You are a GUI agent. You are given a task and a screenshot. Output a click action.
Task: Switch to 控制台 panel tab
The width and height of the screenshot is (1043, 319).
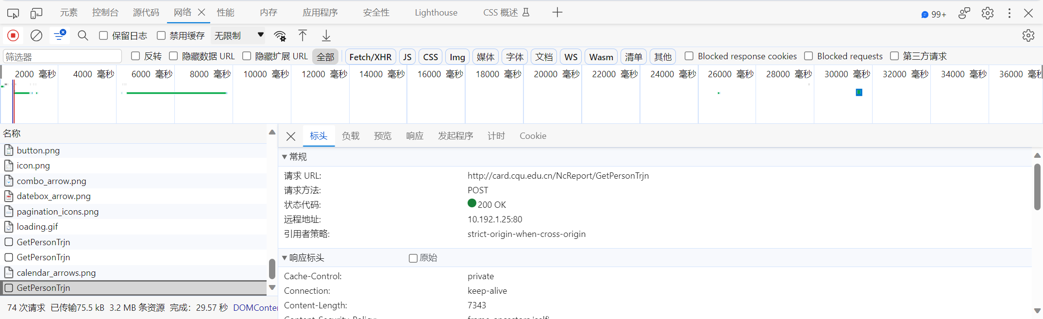tap(105, 13)
